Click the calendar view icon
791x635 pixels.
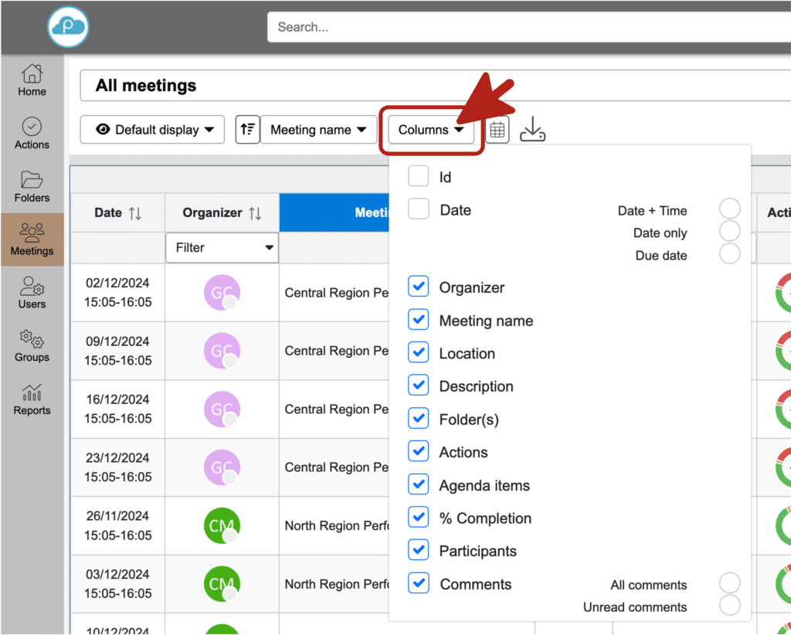tap(498, 131)
